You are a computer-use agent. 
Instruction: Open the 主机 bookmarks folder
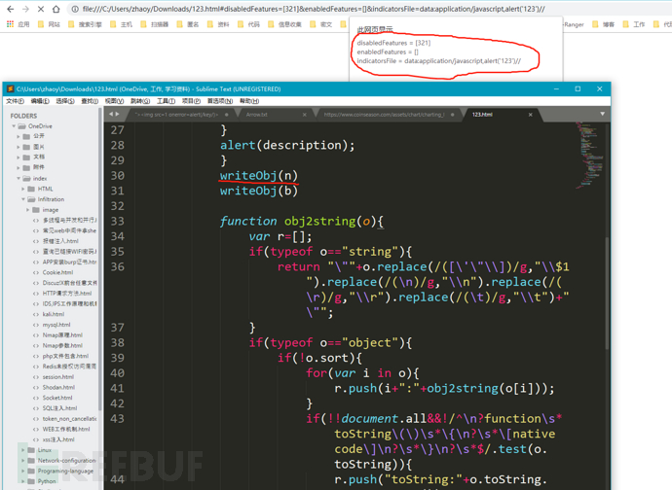click(x=122, y=24)
